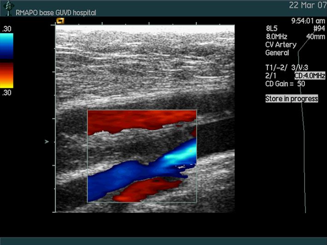
Task: Click the 'CV Artery' preset label
Action: pos(280,45)
